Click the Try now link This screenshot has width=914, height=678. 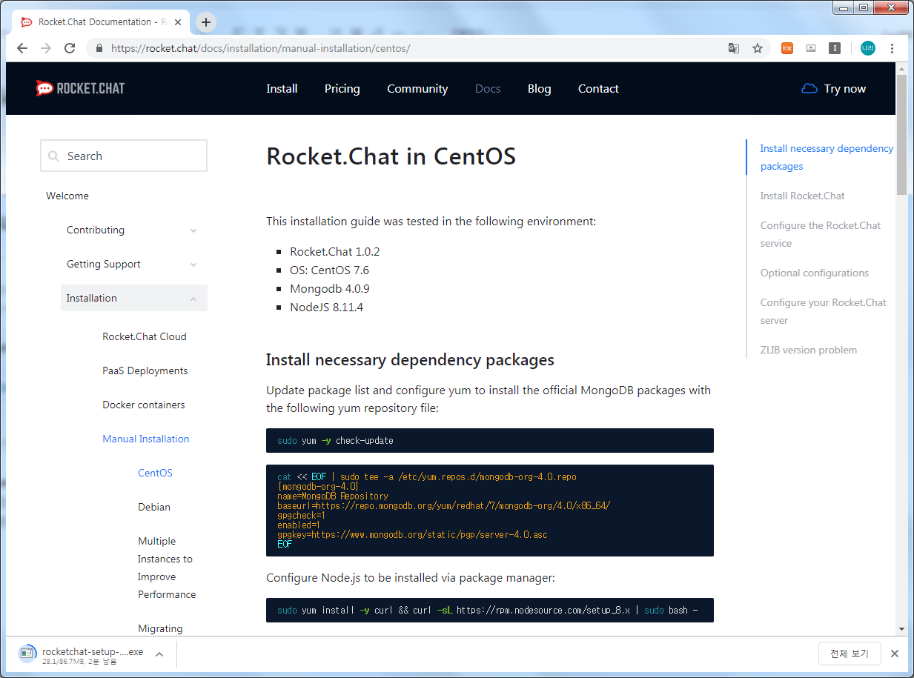[x=845, y=89]
